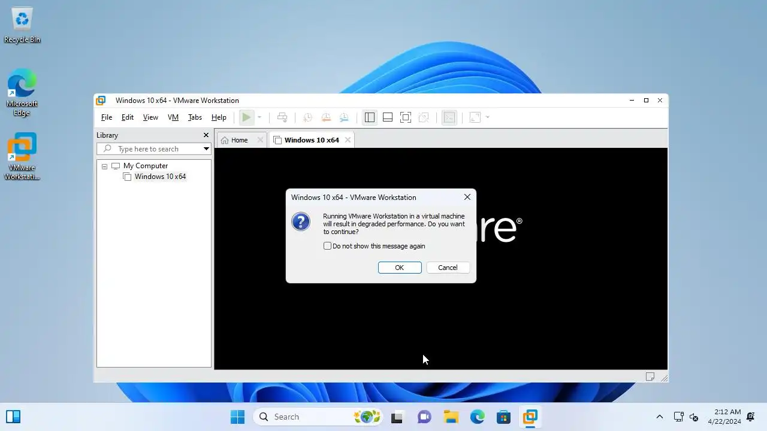767x431 pixels.
Task: Click the VMware Workstation title bar icon
Action: 101,101
